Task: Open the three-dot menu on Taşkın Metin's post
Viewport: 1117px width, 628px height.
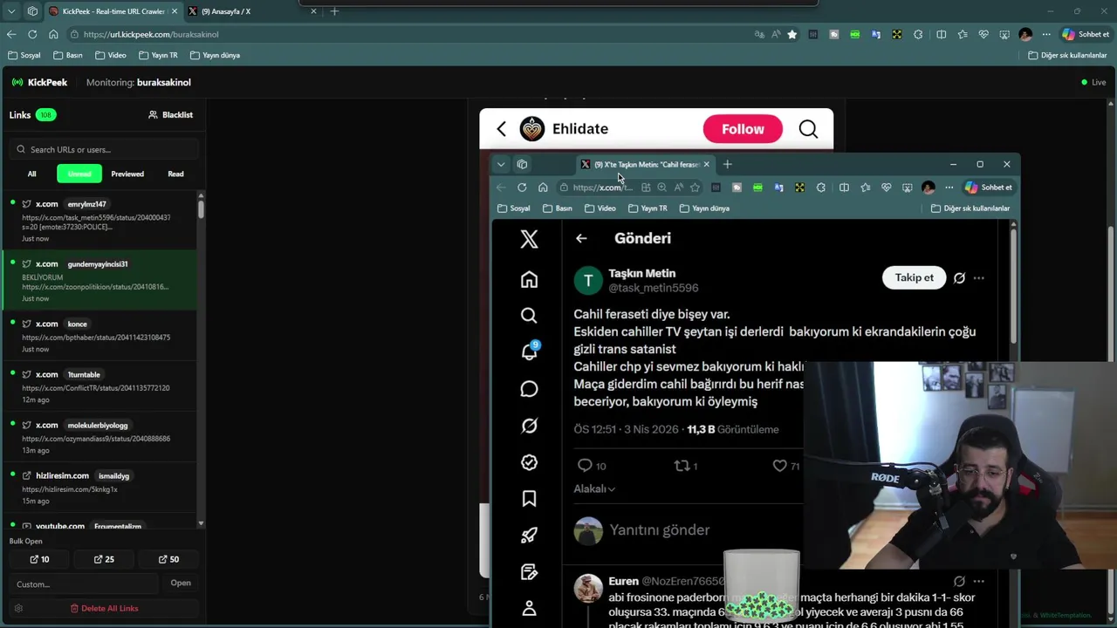Action: 979,277
